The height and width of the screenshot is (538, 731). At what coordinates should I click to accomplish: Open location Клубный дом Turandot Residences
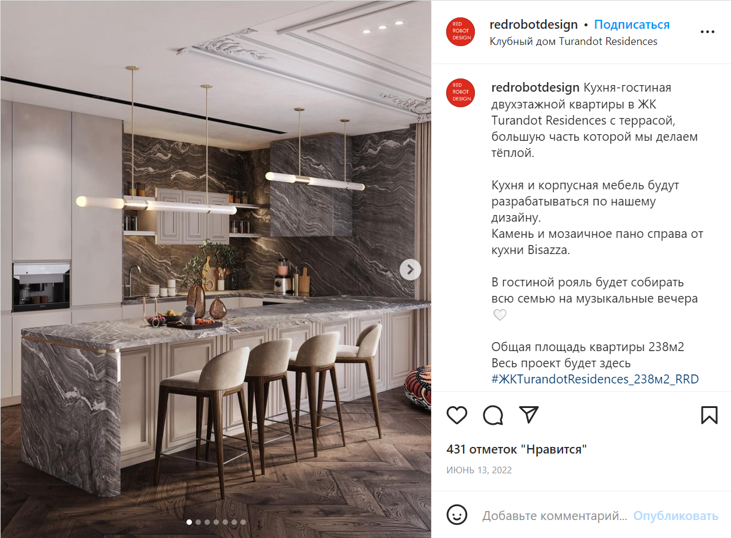(x=574, y=41)
